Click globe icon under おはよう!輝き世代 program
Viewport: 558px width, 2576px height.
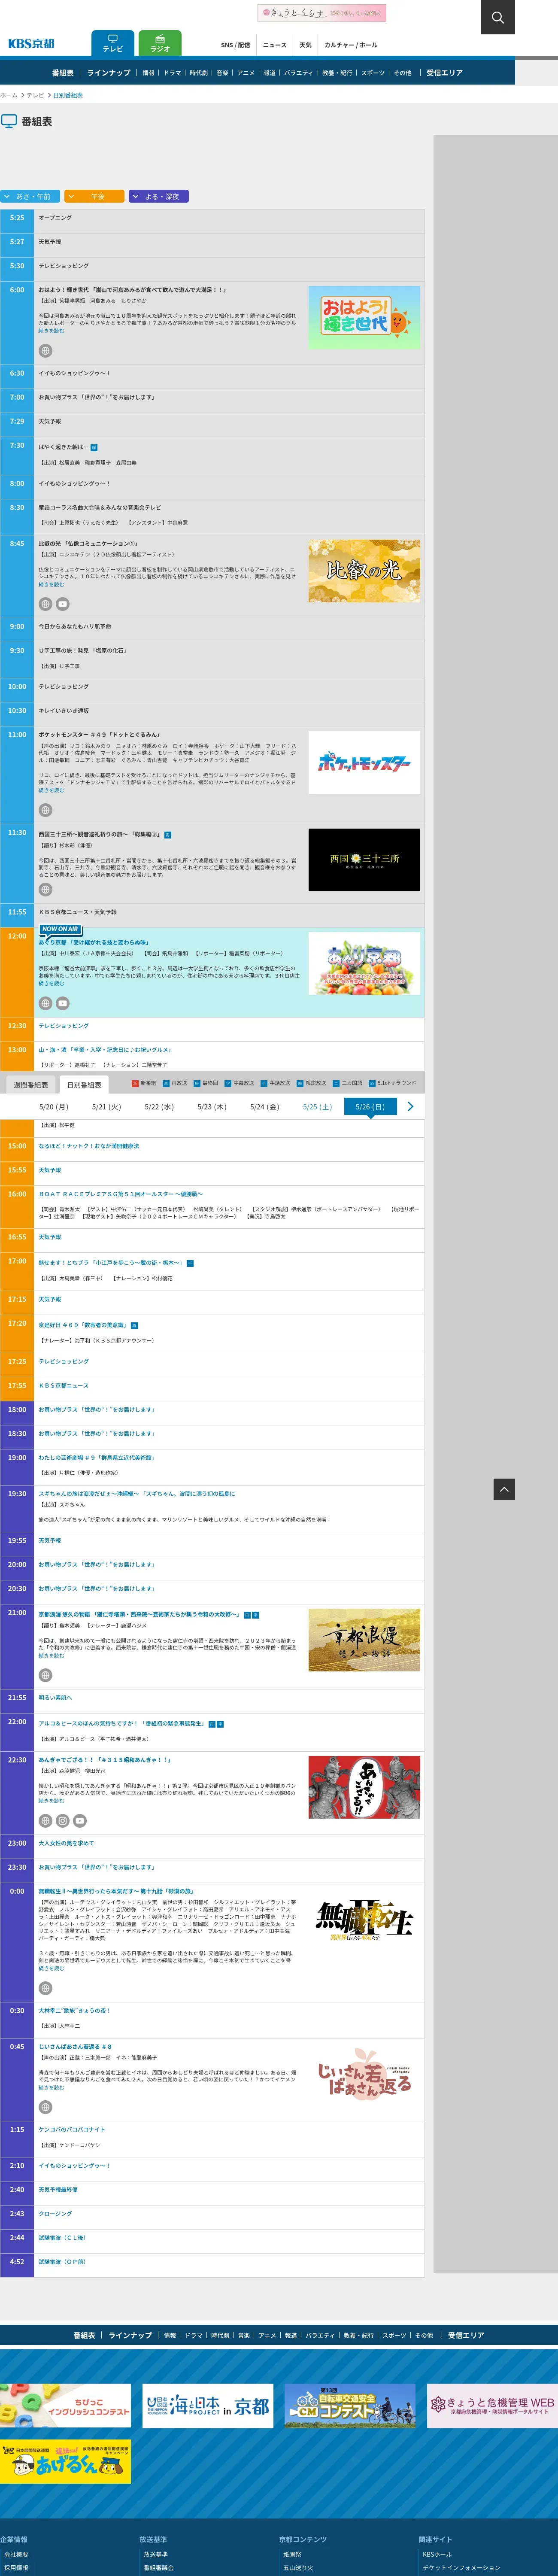click(x=45, y=351)
